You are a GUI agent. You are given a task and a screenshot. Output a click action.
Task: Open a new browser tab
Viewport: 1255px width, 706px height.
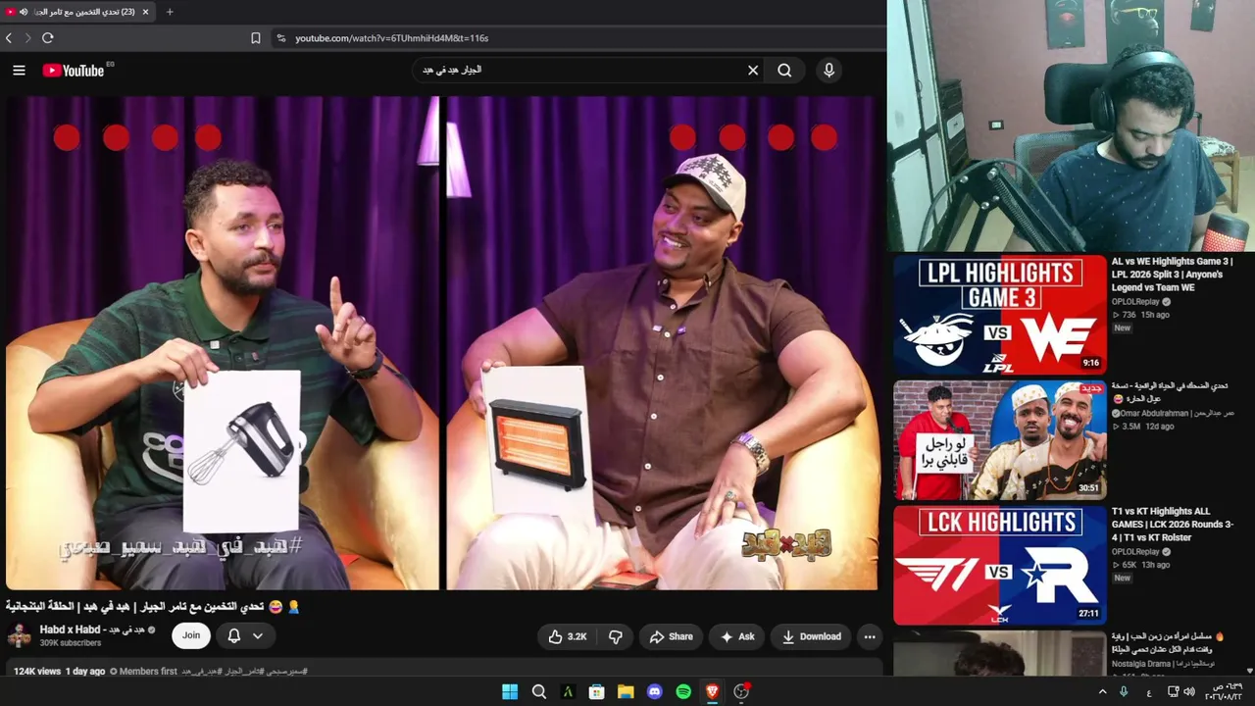pyautogui.click(x=170, y=12)
